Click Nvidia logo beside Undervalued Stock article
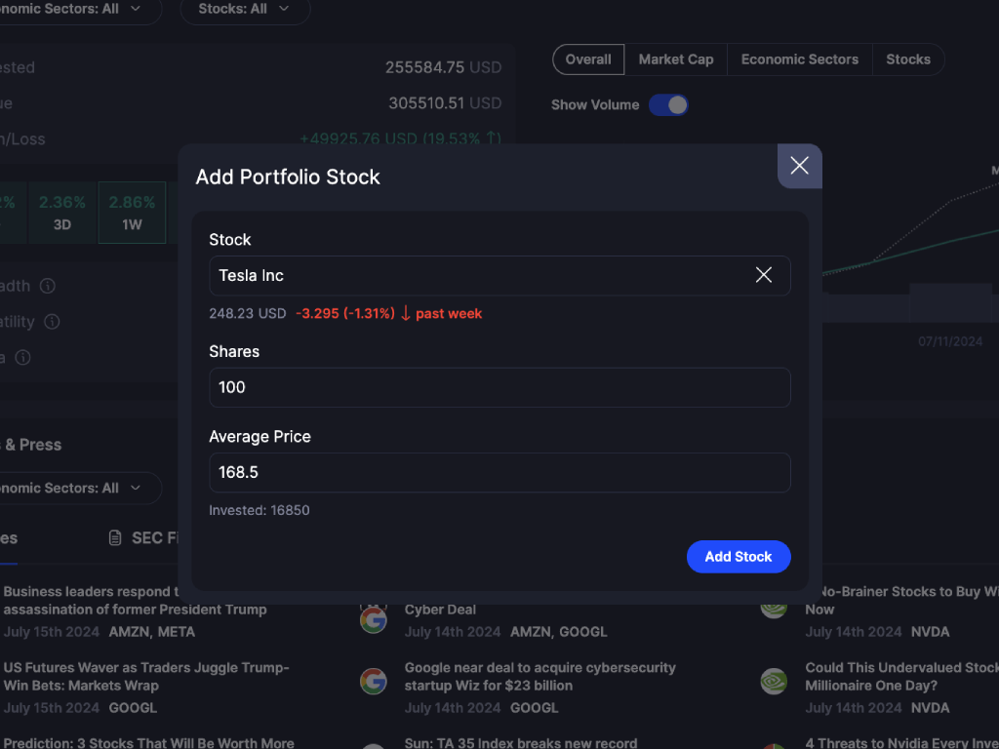999x749 pixels. tap(774, 682)
